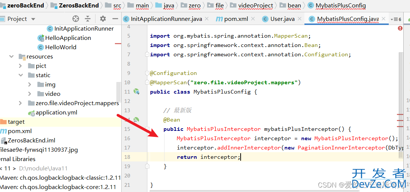Select application.yml in project tree
Screen dimensions: 410x192
point(56,113)
